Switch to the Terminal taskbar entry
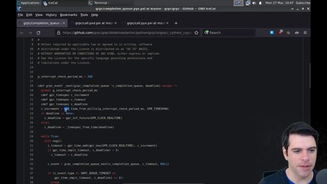Screen dimensions: 327x184 click(x=99, y=3)
